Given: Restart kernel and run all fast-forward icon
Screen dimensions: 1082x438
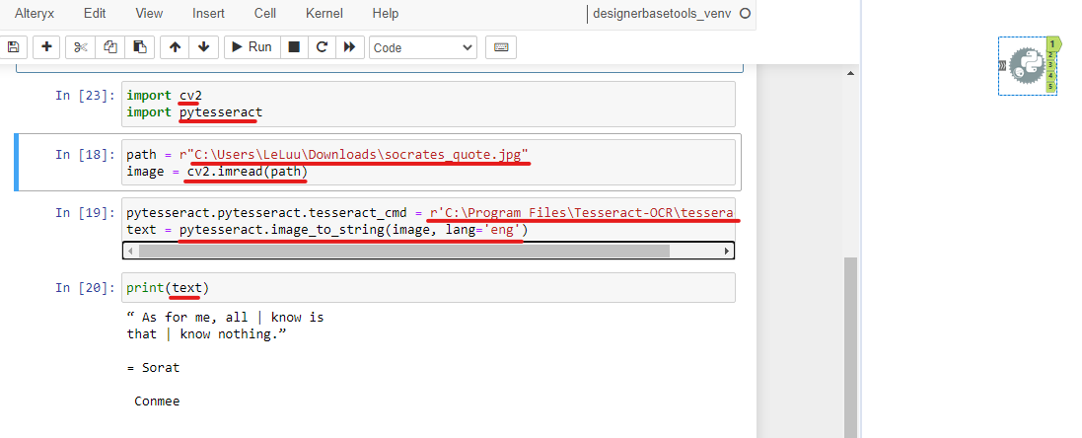Looking at the screenshot, I should coord(350,47).
